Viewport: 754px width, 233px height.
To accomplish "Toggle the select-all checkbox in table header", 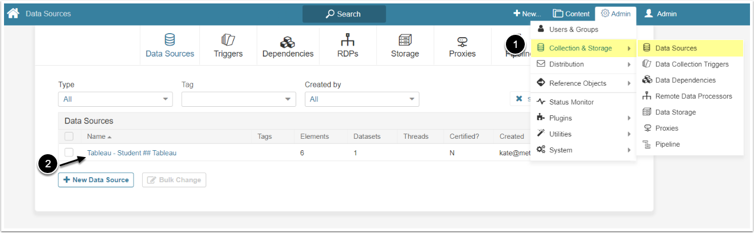I will pyautogui.click(x=69, y=136).
